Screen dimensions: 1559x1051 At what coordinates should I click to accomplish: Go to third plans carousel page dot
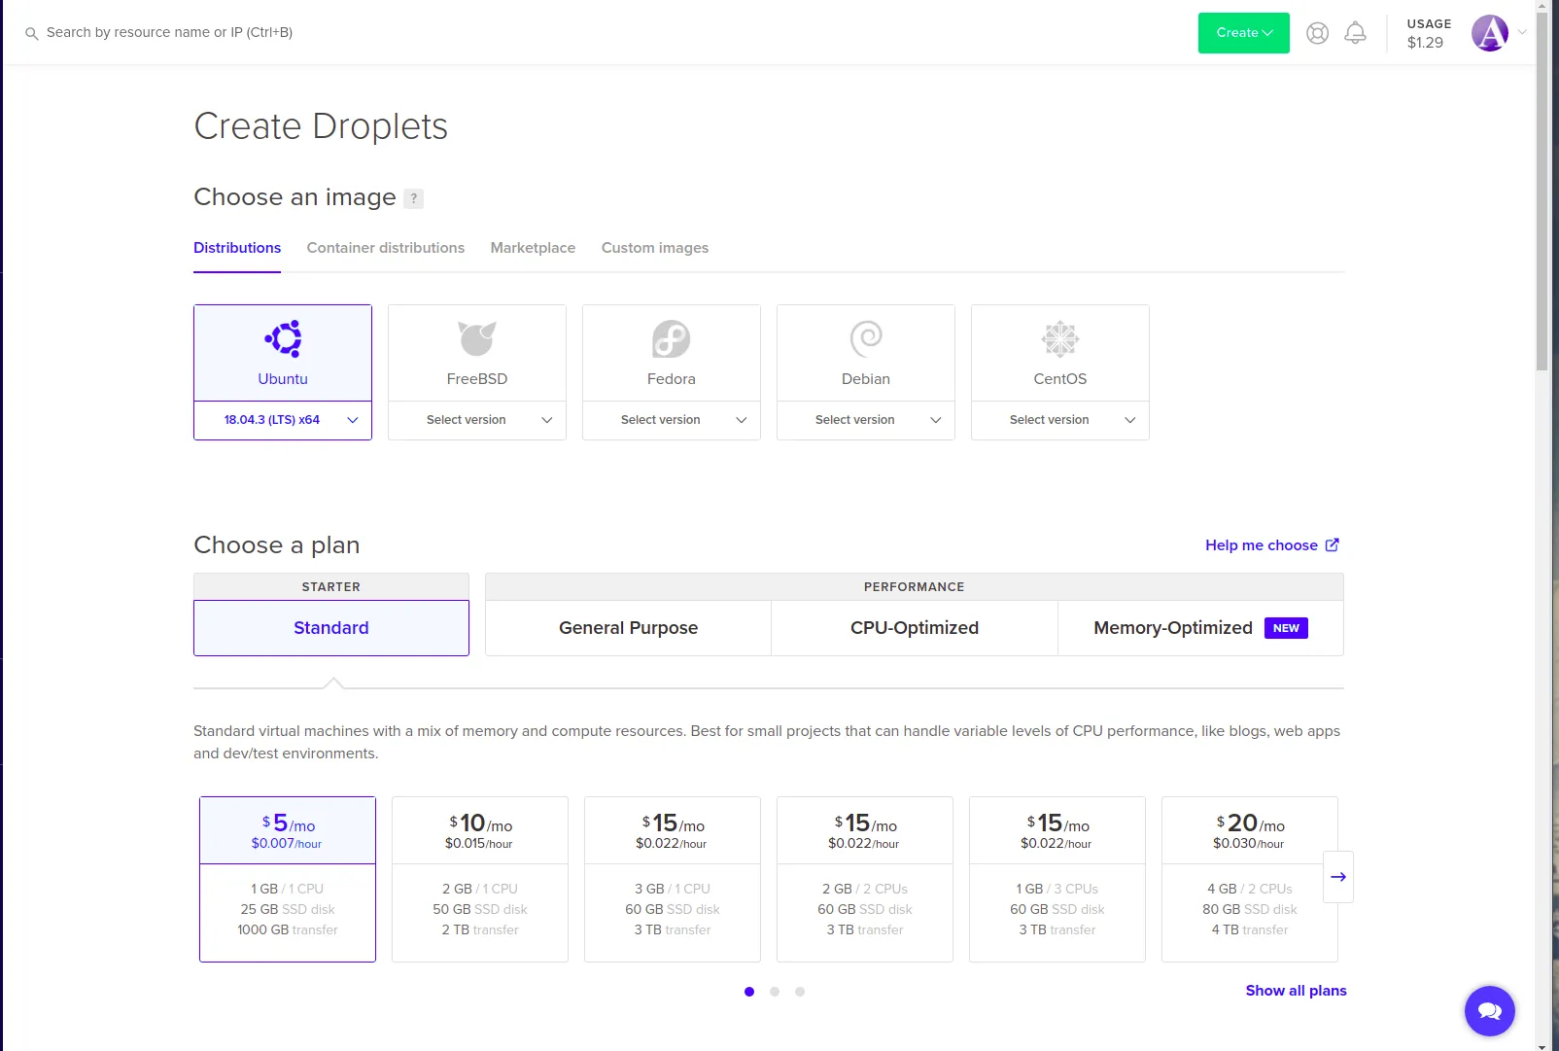point(800,992)
